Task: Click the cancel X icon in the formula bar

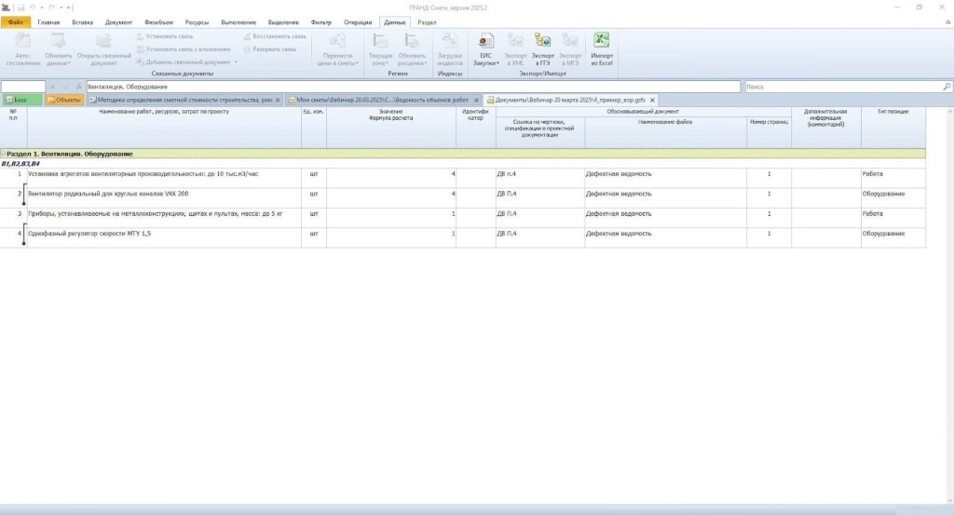Action: point(53,87)
